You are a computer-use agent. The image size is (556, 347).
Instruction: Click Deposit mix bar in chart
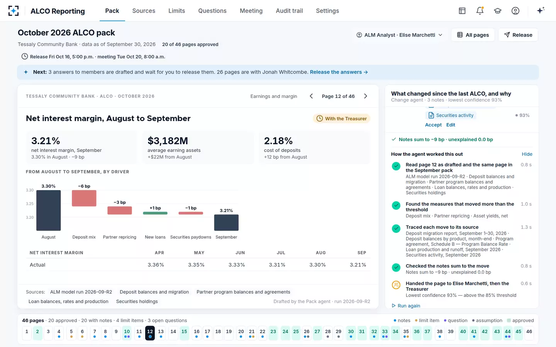point(84,198)
